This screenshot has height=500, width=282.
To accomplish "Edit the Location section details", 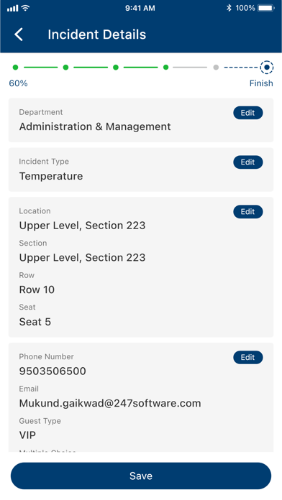I will pos(247,212).
